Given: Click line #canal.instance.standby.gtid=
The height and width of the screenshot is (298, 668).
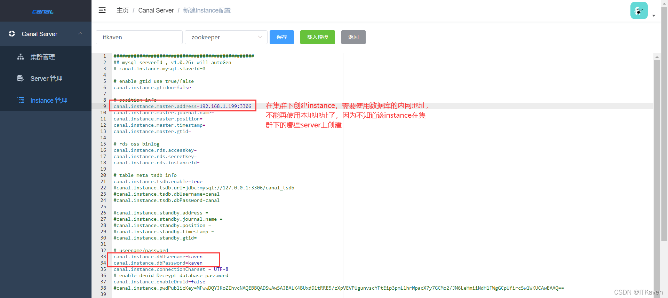Looking at the screenshot, I should coord(155,238).
